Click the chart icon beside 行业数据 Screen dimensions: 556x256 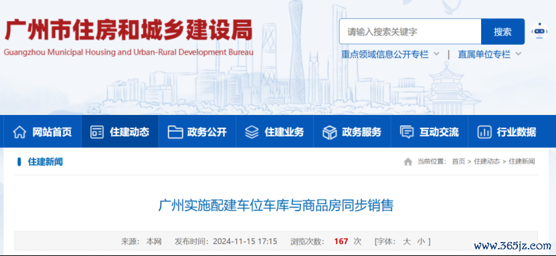tap(484, 132)
